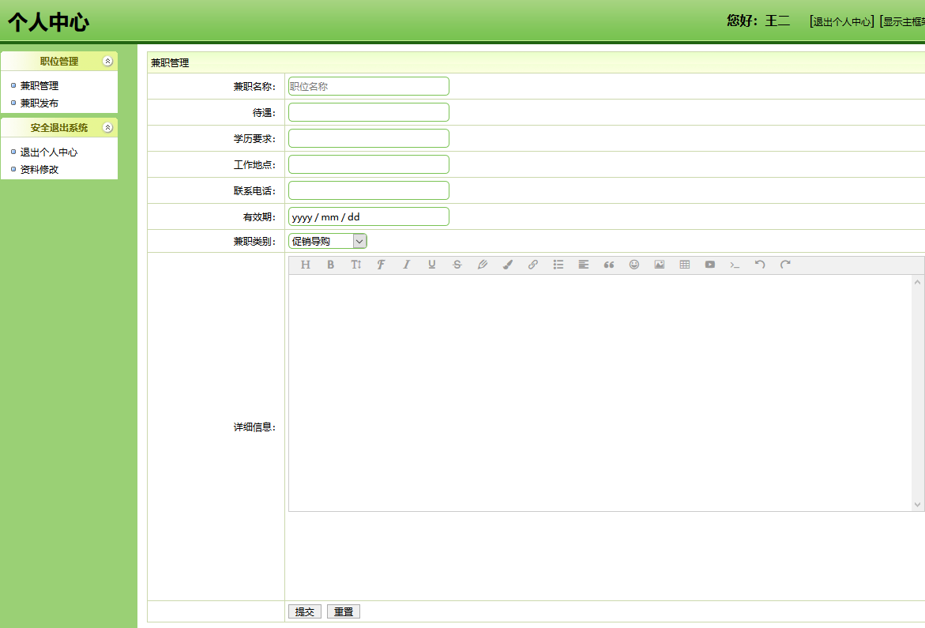The width and height of the screenshot is (925, 628).
Task: Click the 安全退出系统 panel header text
Action: (59, 127)
